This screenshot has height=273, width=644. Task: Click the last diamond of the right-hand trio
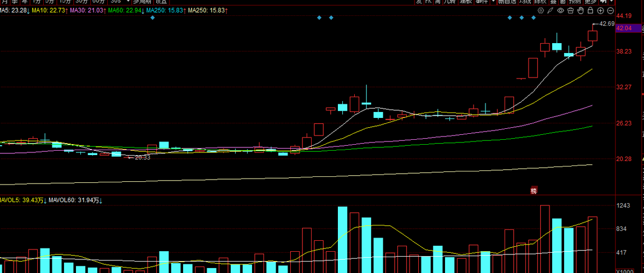534,17
